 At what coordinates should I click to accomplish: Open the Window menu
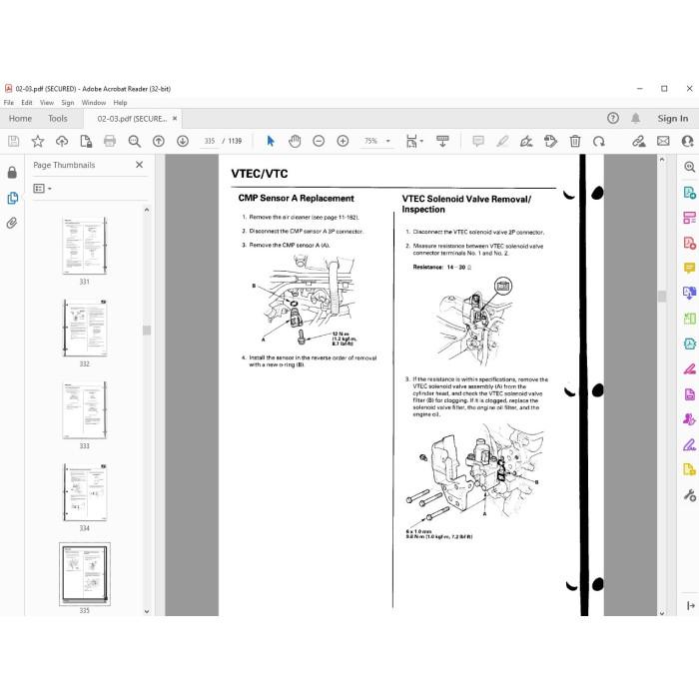click(x=94, y=103)
